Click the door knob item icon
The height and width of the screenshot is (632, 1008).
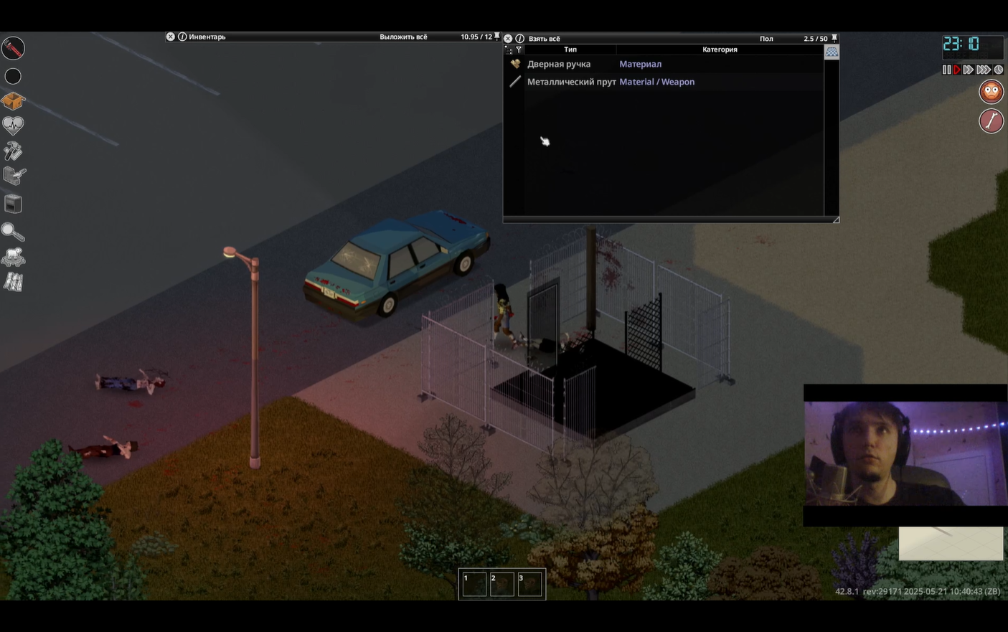pos(515,64)
